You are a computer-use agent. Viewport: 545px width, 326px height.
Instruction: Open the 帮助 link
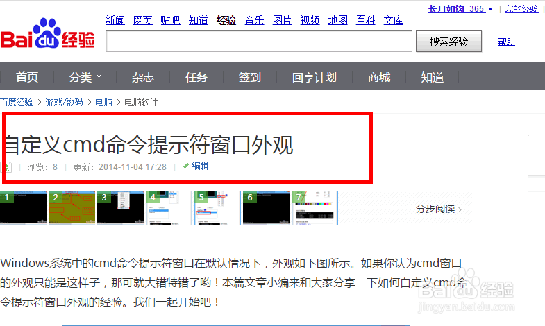[506, 42]
